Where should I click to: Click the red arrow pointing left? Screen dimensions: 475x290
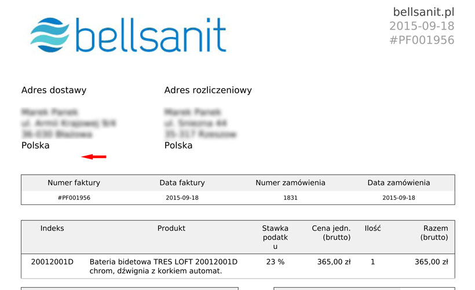click(94, 156)
